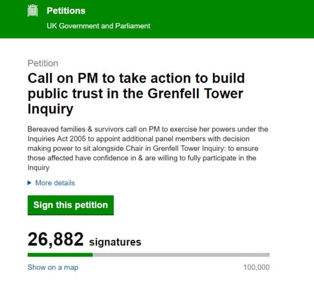The width and height of the screenshot is (314, 284).
Task: Click the word Inquiry ending the heading
Action: coord(51,109)
